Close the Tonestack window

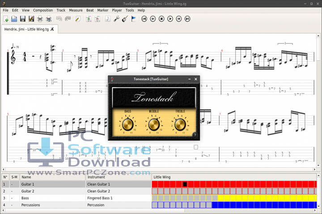click(196, 79)
